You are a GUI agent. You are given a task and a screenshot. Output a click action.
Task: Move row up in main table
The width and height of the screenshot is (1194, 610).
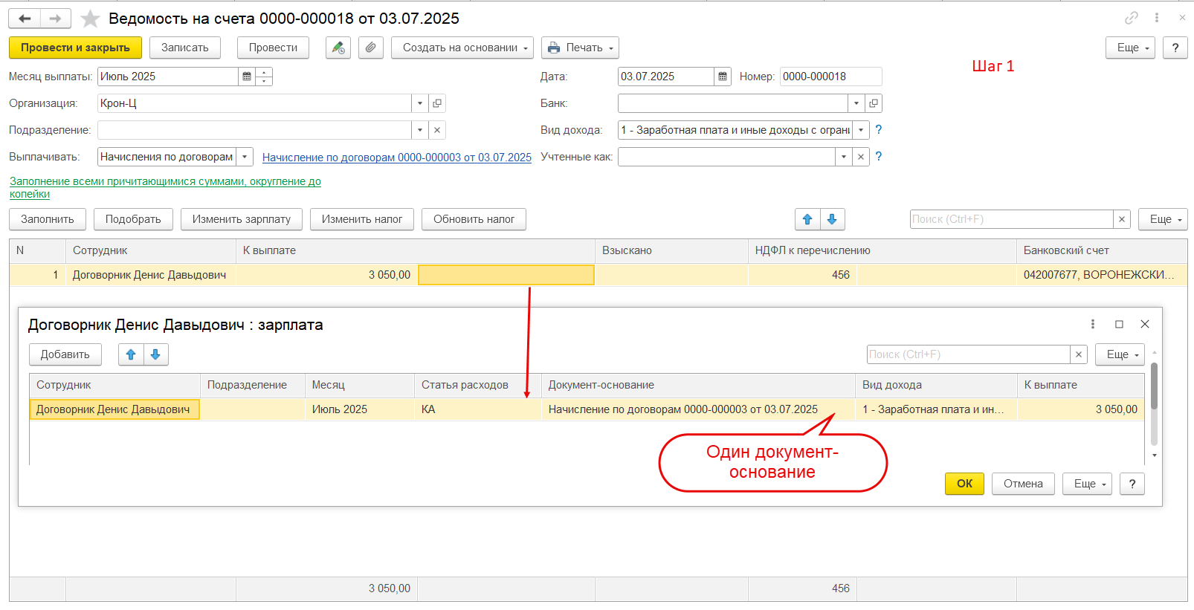pyautogui.click(x=807, y=219)
